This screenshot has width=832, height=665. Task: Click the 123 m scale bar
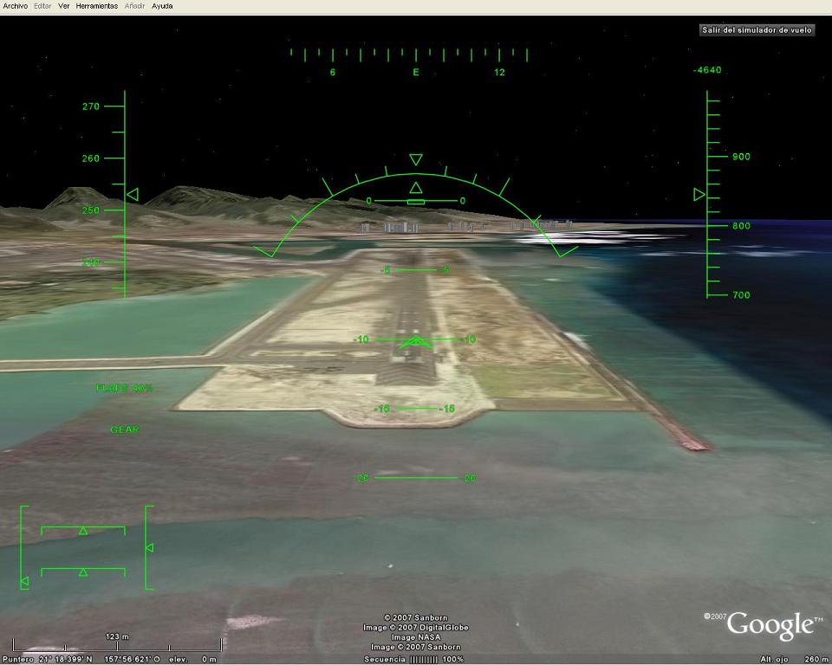tap(117, 643)
